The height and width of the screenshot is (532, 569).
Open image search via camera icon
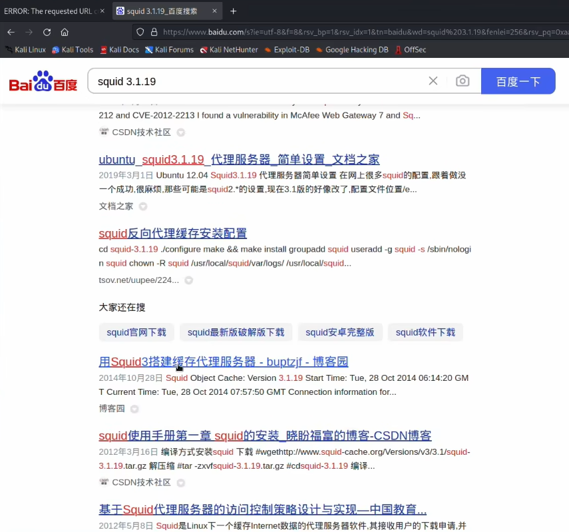pos(463,81)
